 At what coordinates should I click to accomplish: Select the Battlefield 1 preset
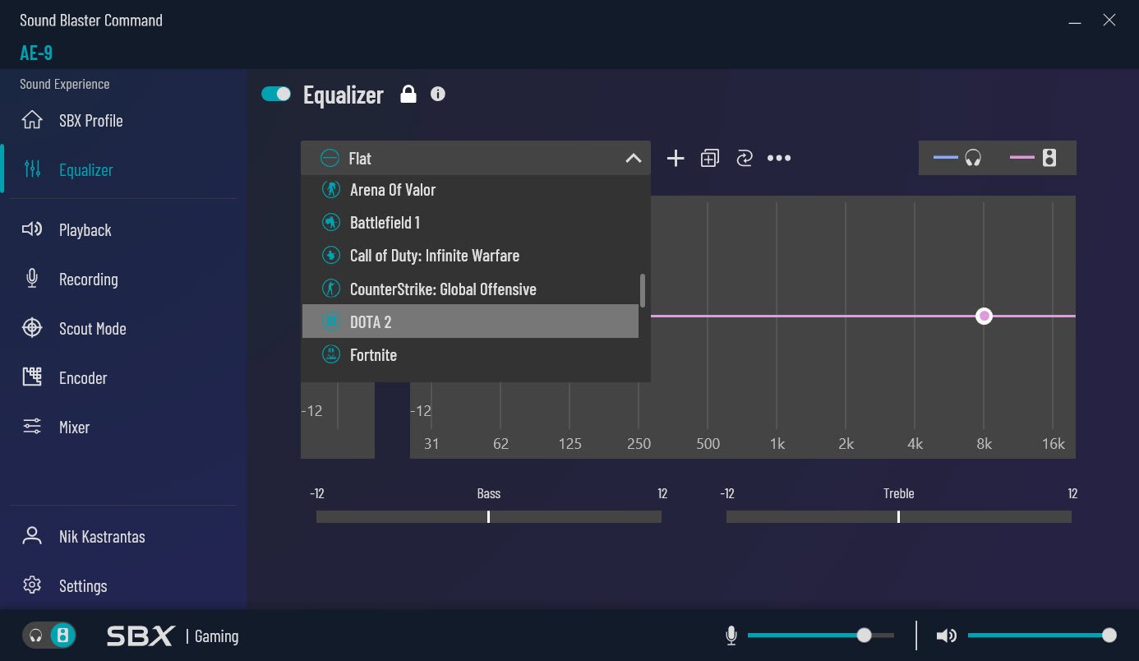pos(470,223)
